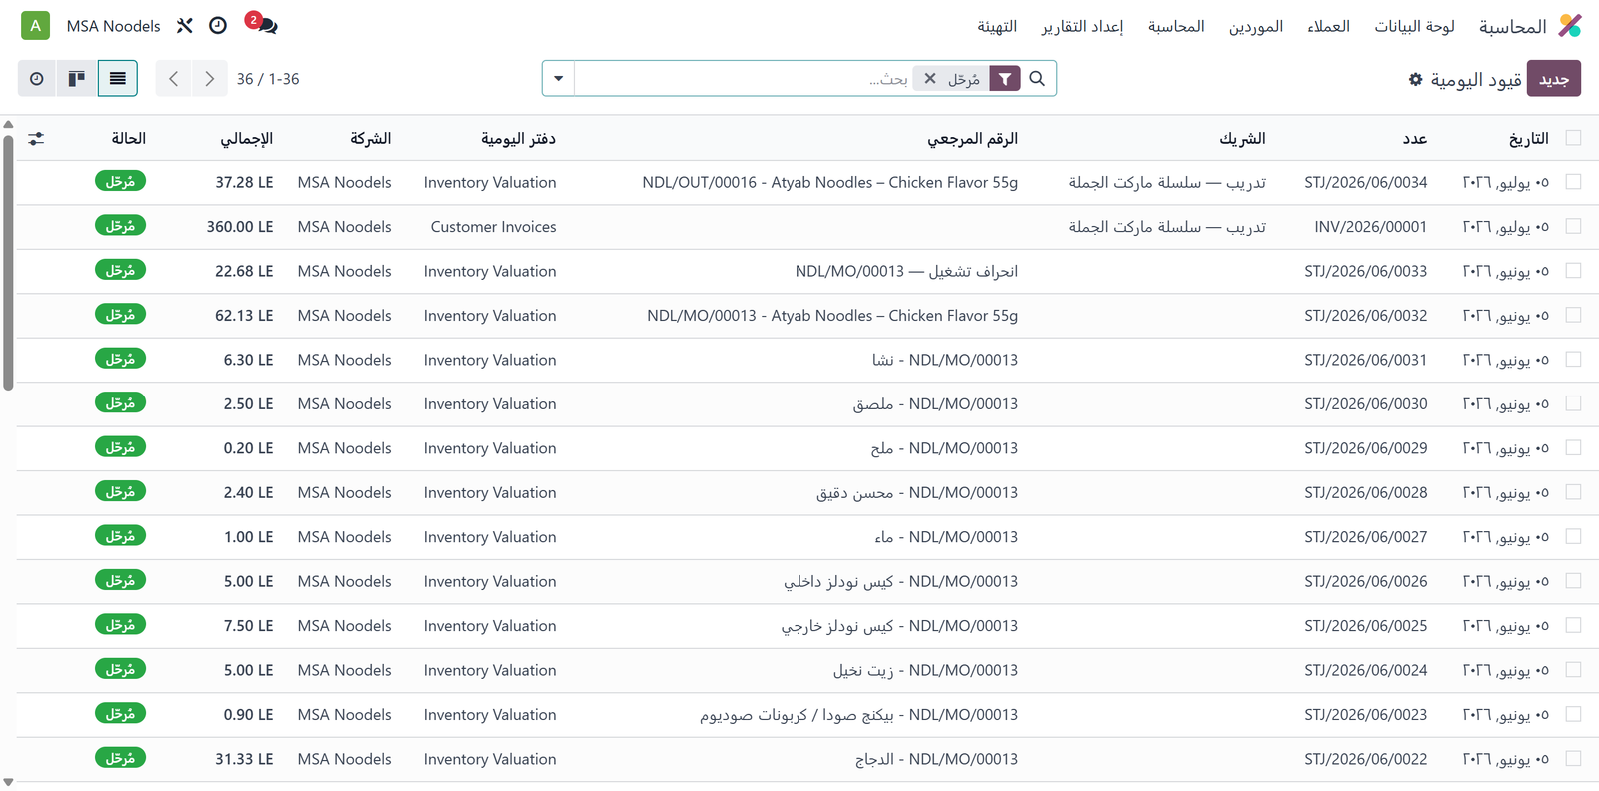Click the vertical list scrollbar thumb
The image size is (1599, 791).
pyautogui.click(x=8, y=262)
